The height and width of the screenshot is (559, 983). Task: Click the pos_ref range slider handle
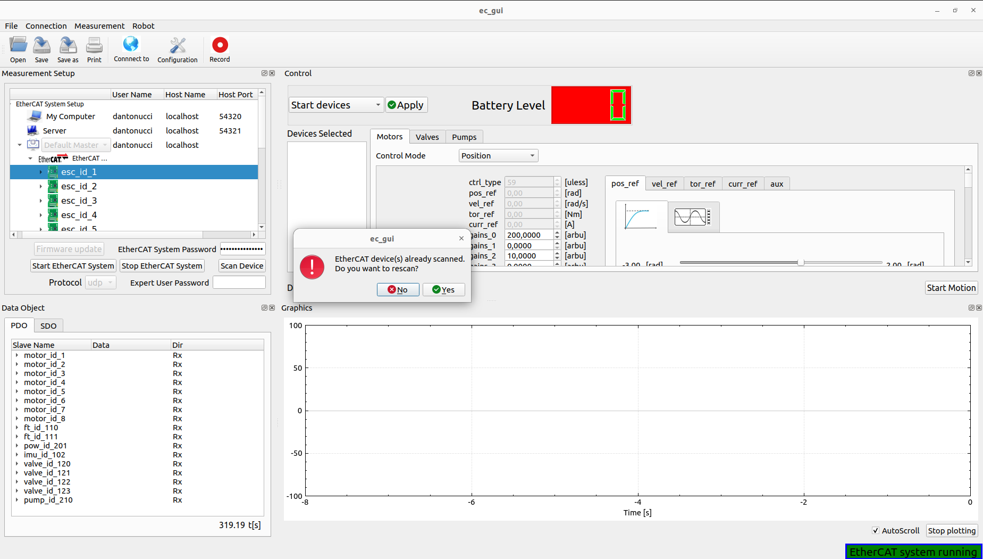tap(801, 262)
